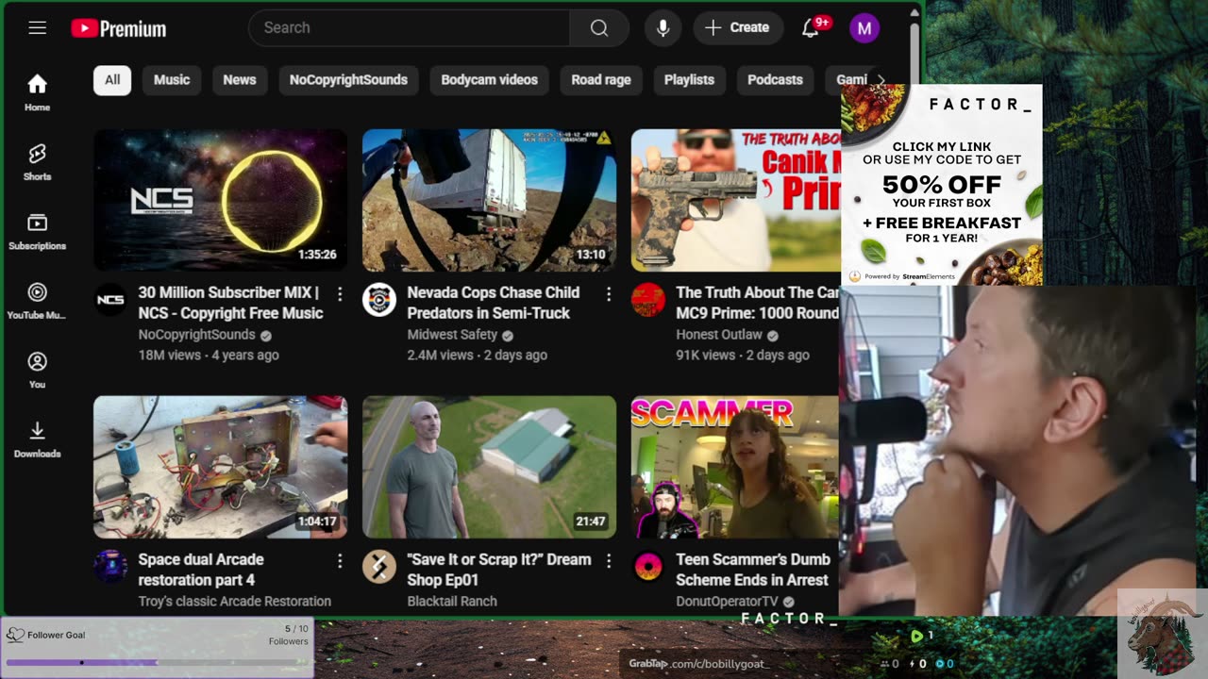Select the Road rage filter chip

601,80
